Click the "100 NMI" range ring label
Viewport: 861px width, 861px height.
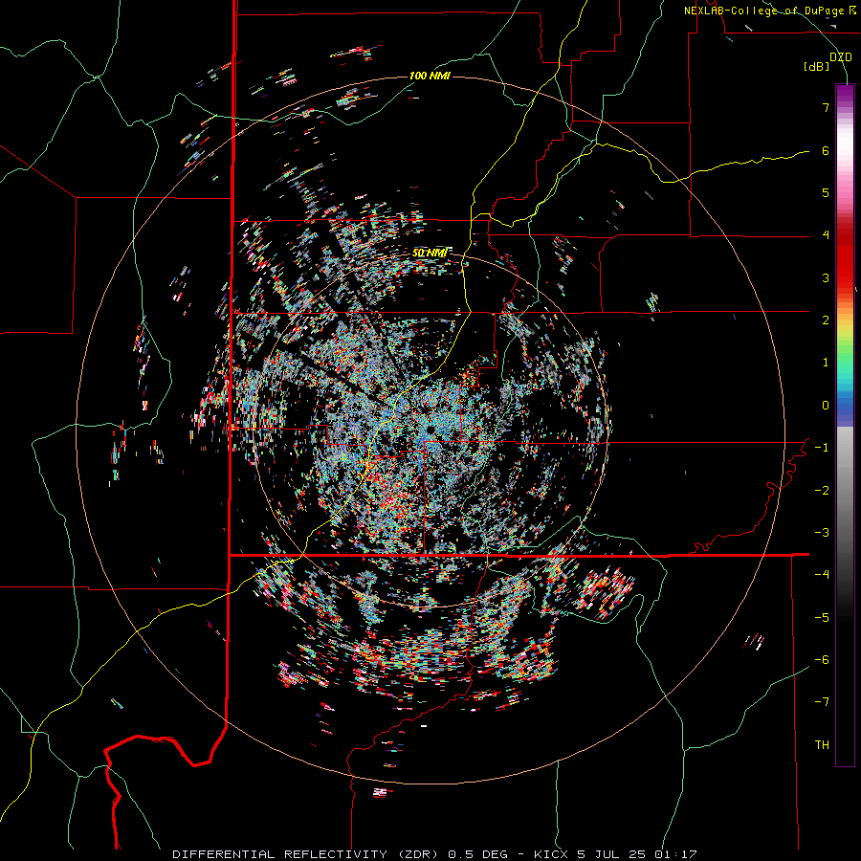(x=430, y=76)
